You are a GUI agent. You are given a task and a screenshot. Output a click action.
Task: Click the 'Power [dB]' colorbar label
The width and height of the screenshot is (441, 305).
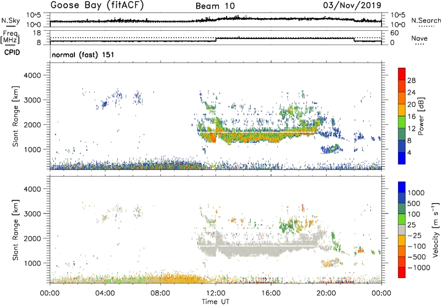coord(421,116)
